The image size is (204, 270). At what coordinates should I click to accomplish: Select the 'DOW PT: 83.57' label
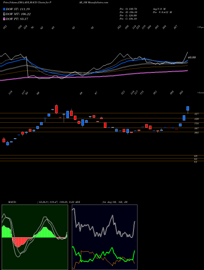click(17, 19)
